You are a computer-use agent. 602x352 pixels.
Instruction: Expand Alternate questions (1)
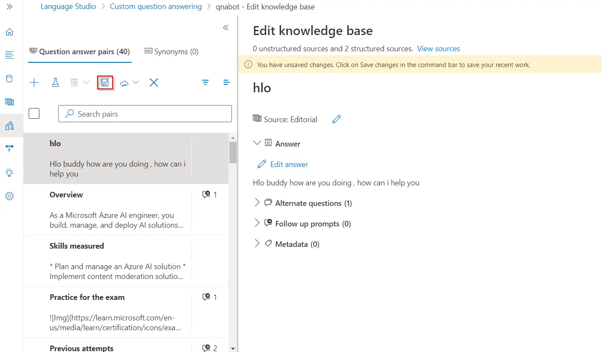[x=257, y=203]
